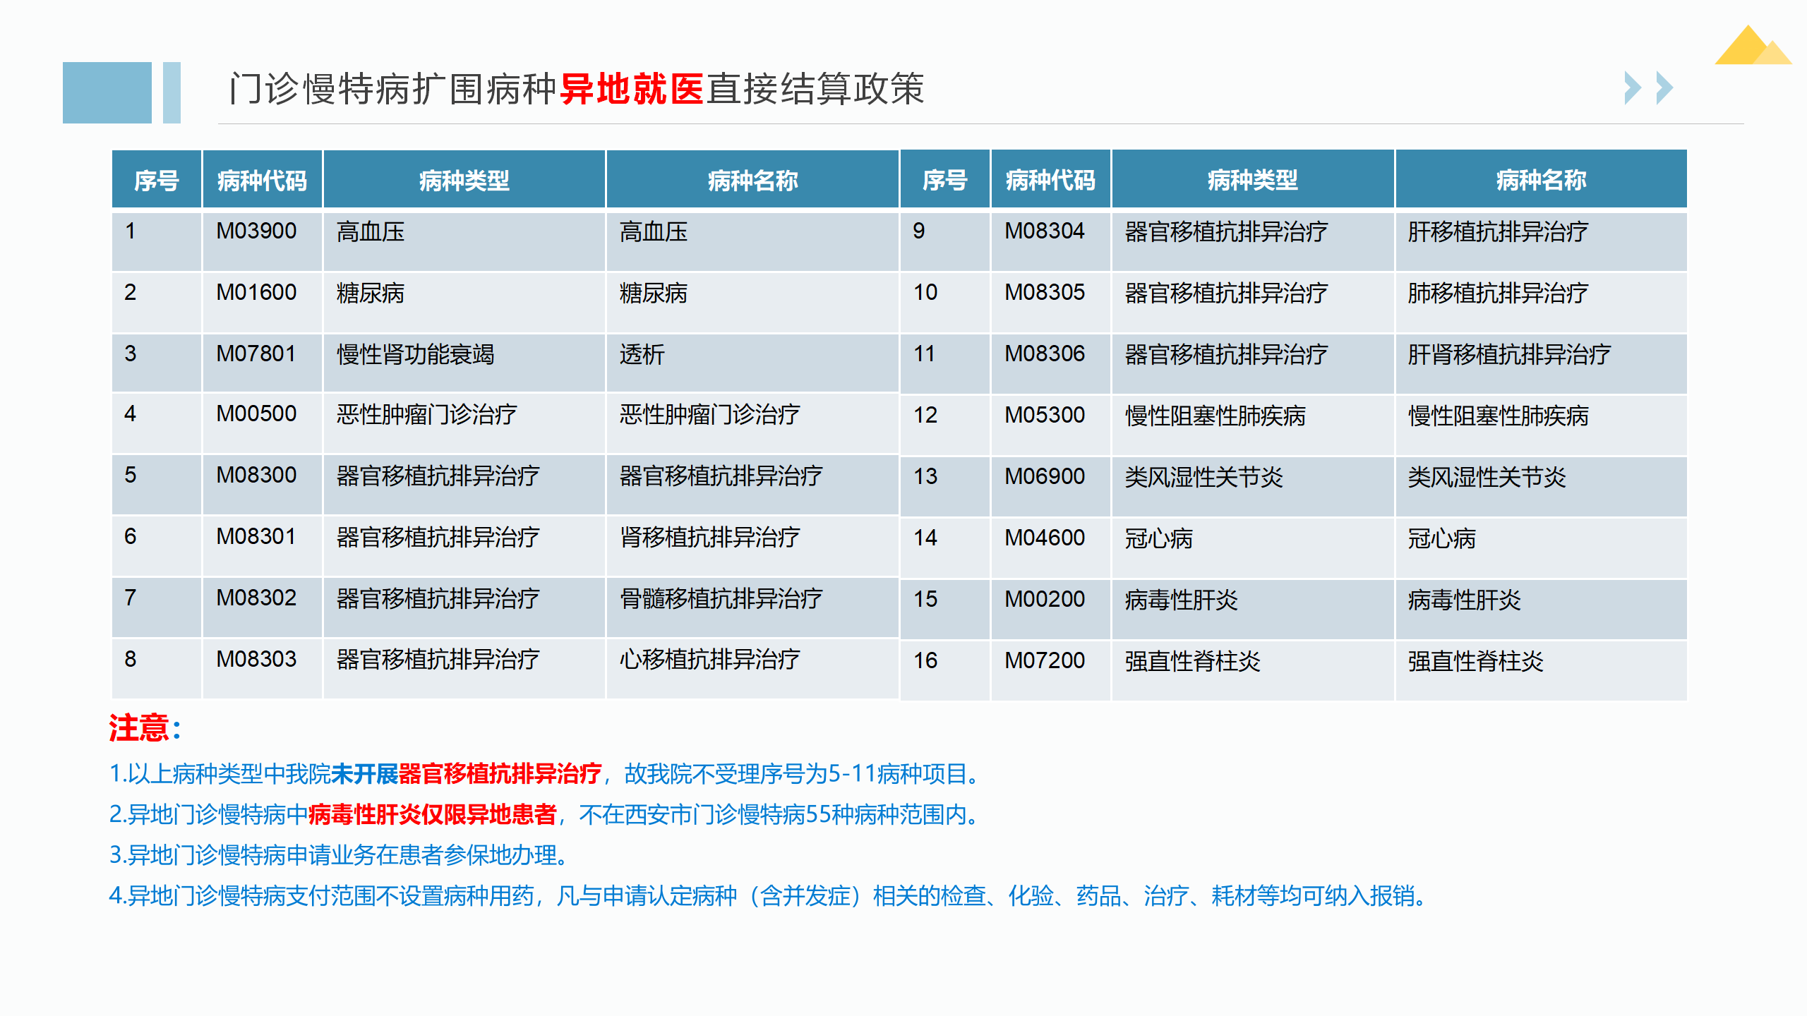1807x1016 pixels.
Task: Click the 透析 disease name cell
Action: click(642, 354)
